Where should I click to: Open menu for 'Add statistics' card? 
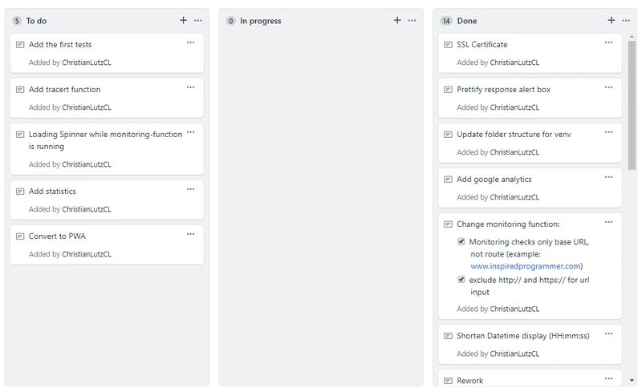pos(190,189)
